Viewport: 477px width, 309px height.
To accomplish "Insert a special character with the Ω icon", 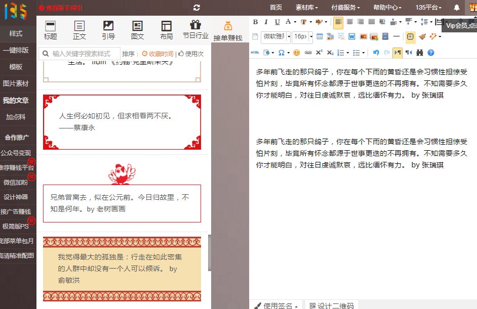I will (282, 53).
